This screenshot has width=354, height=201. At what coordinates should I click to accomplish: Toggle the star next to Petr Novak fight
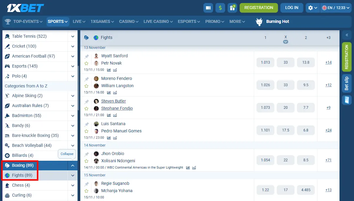click(x=86, y=63)
